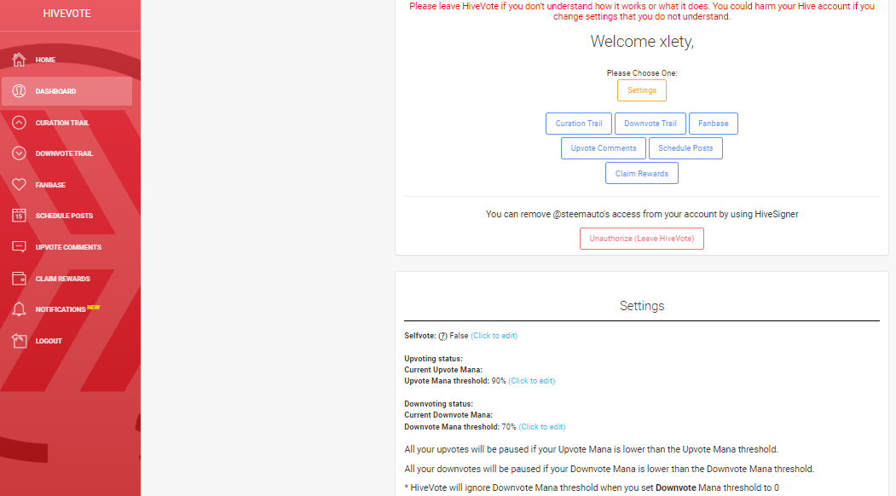The height and width of the screenshot is (496, 896).
Task: Open Downvote Trail from sidebar
Action: pos(64,153)
